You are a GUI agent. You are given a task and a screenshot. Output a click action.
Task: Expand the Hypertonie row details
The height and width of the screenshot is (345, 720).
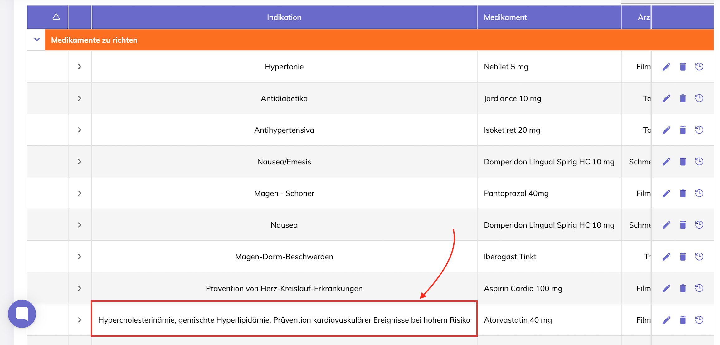coord(80,67)
